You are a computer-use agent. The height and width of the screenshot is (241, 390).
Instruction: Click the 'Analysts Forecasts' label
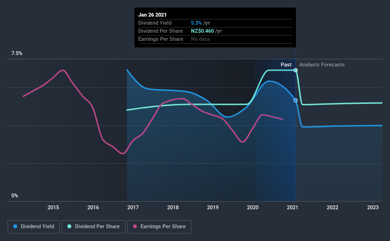(x=322, y=65)
